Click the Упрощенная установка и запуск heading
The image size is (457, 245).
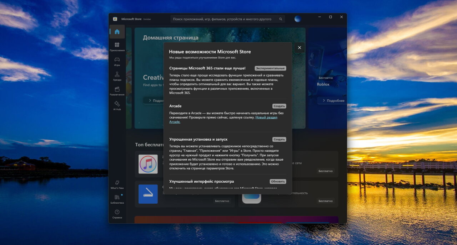pyautogui.click(x=198, y=139)
